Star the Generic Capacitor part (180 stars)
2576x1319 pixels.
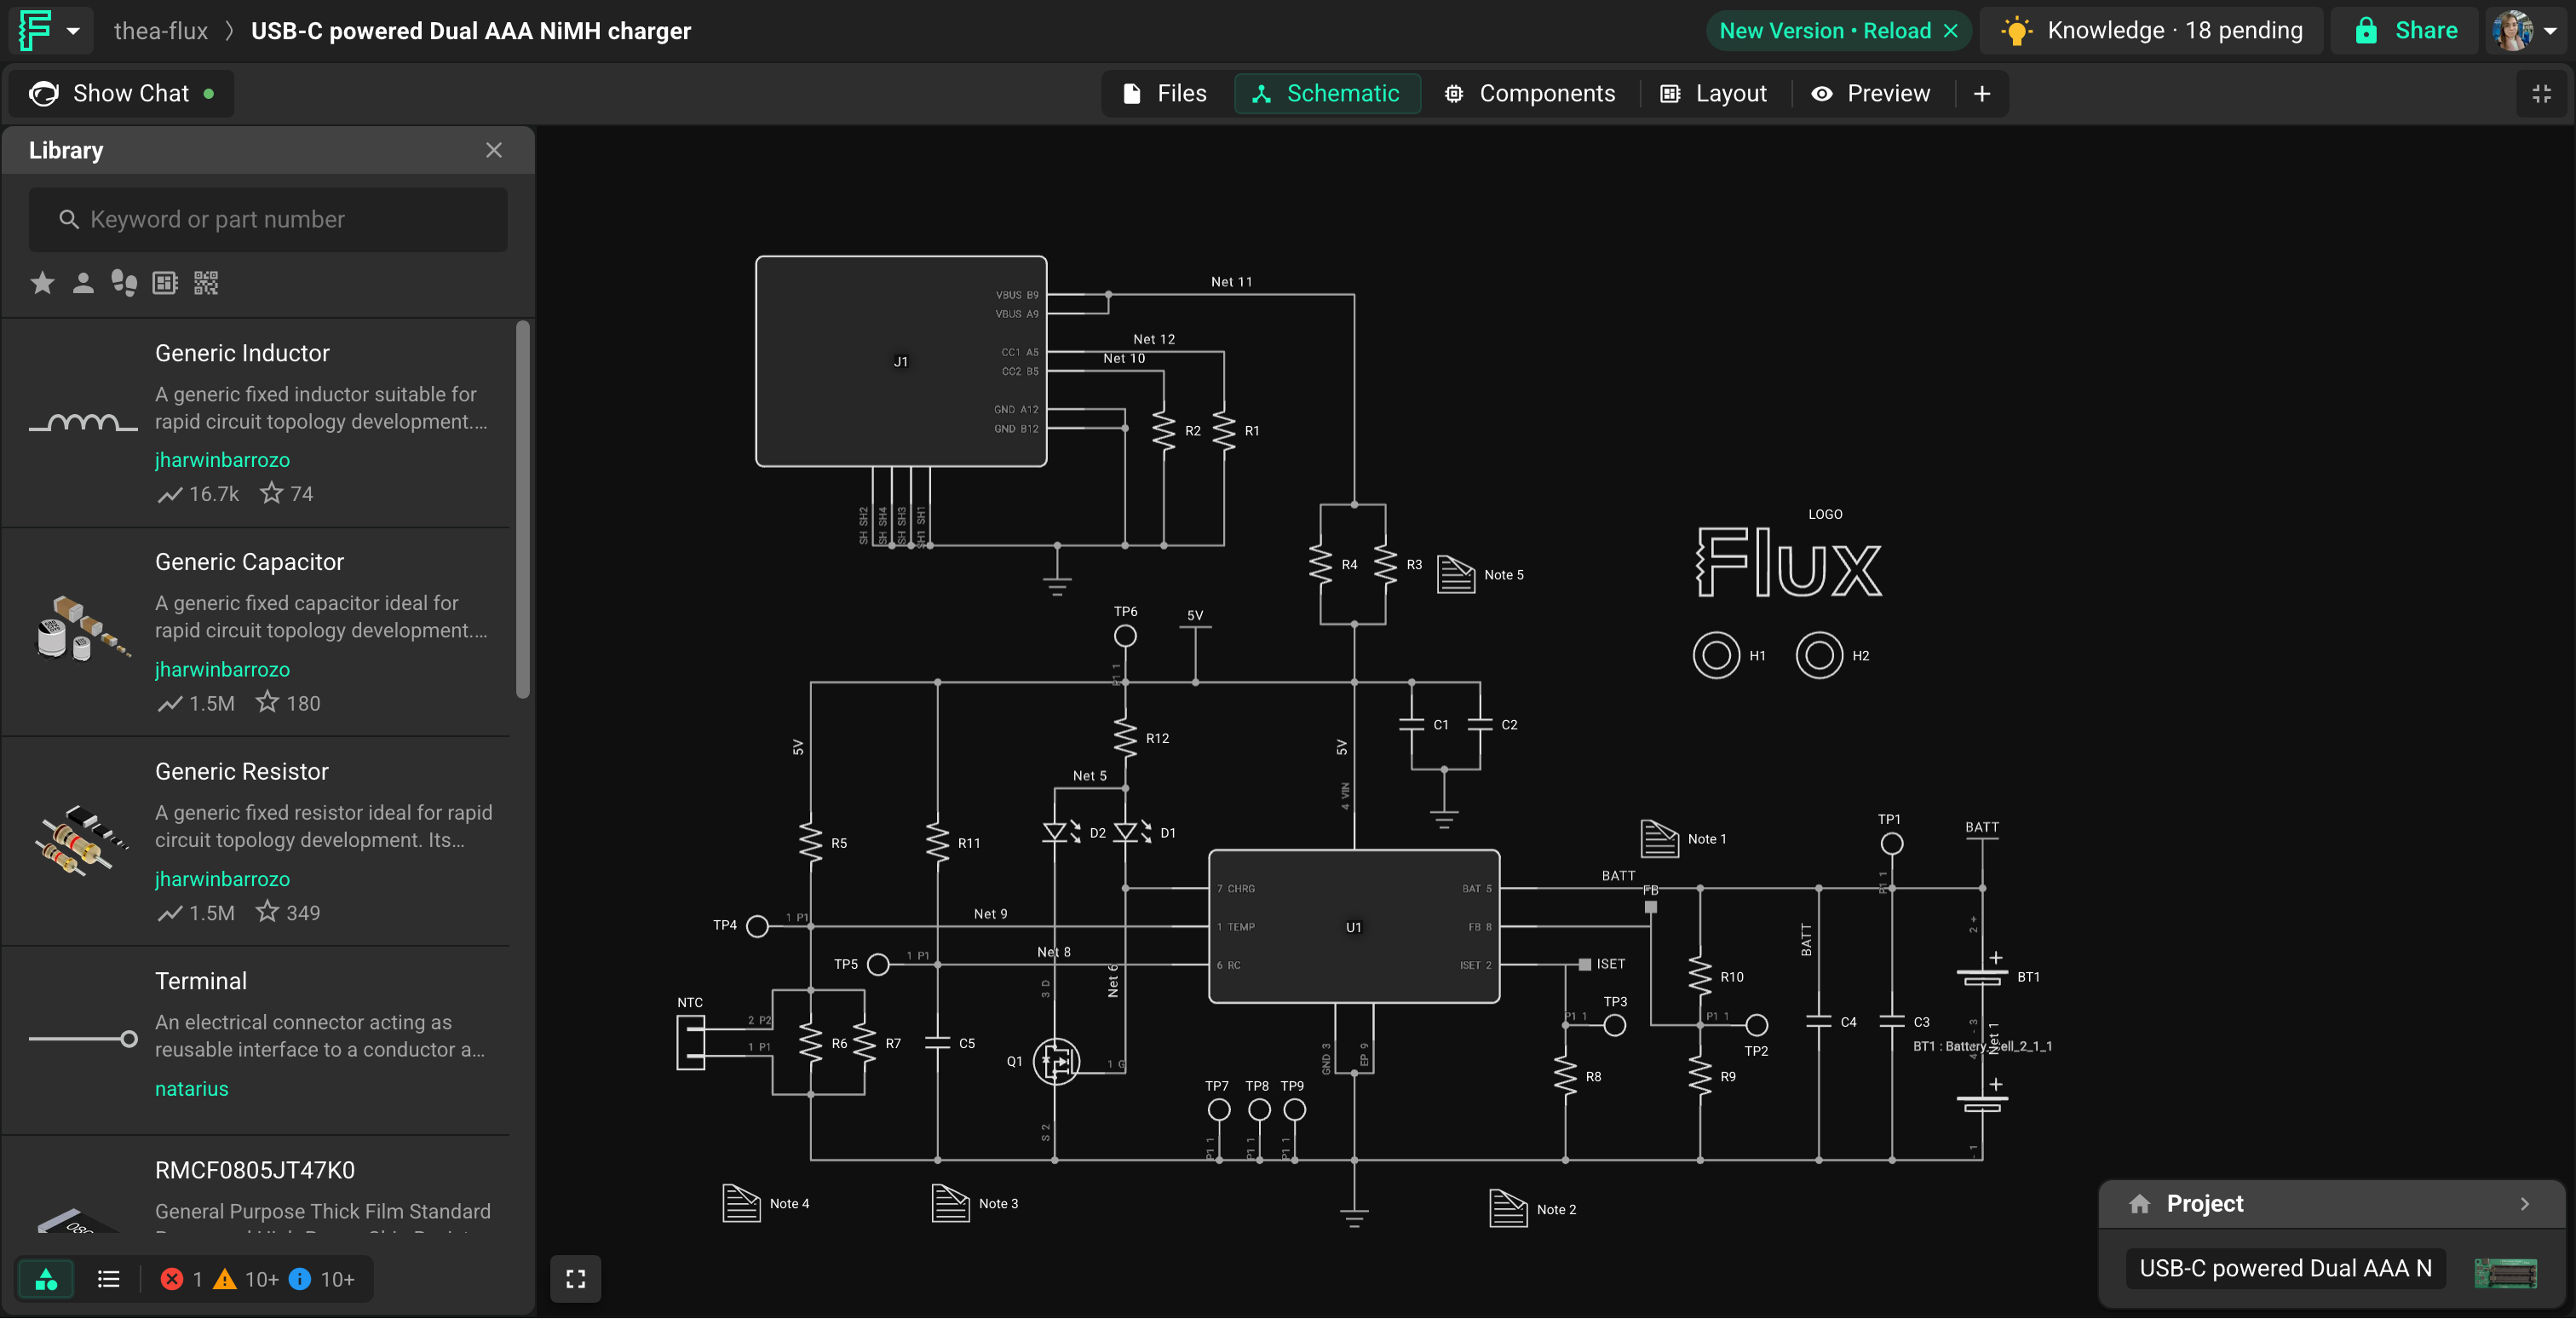(x=267, y=703)
